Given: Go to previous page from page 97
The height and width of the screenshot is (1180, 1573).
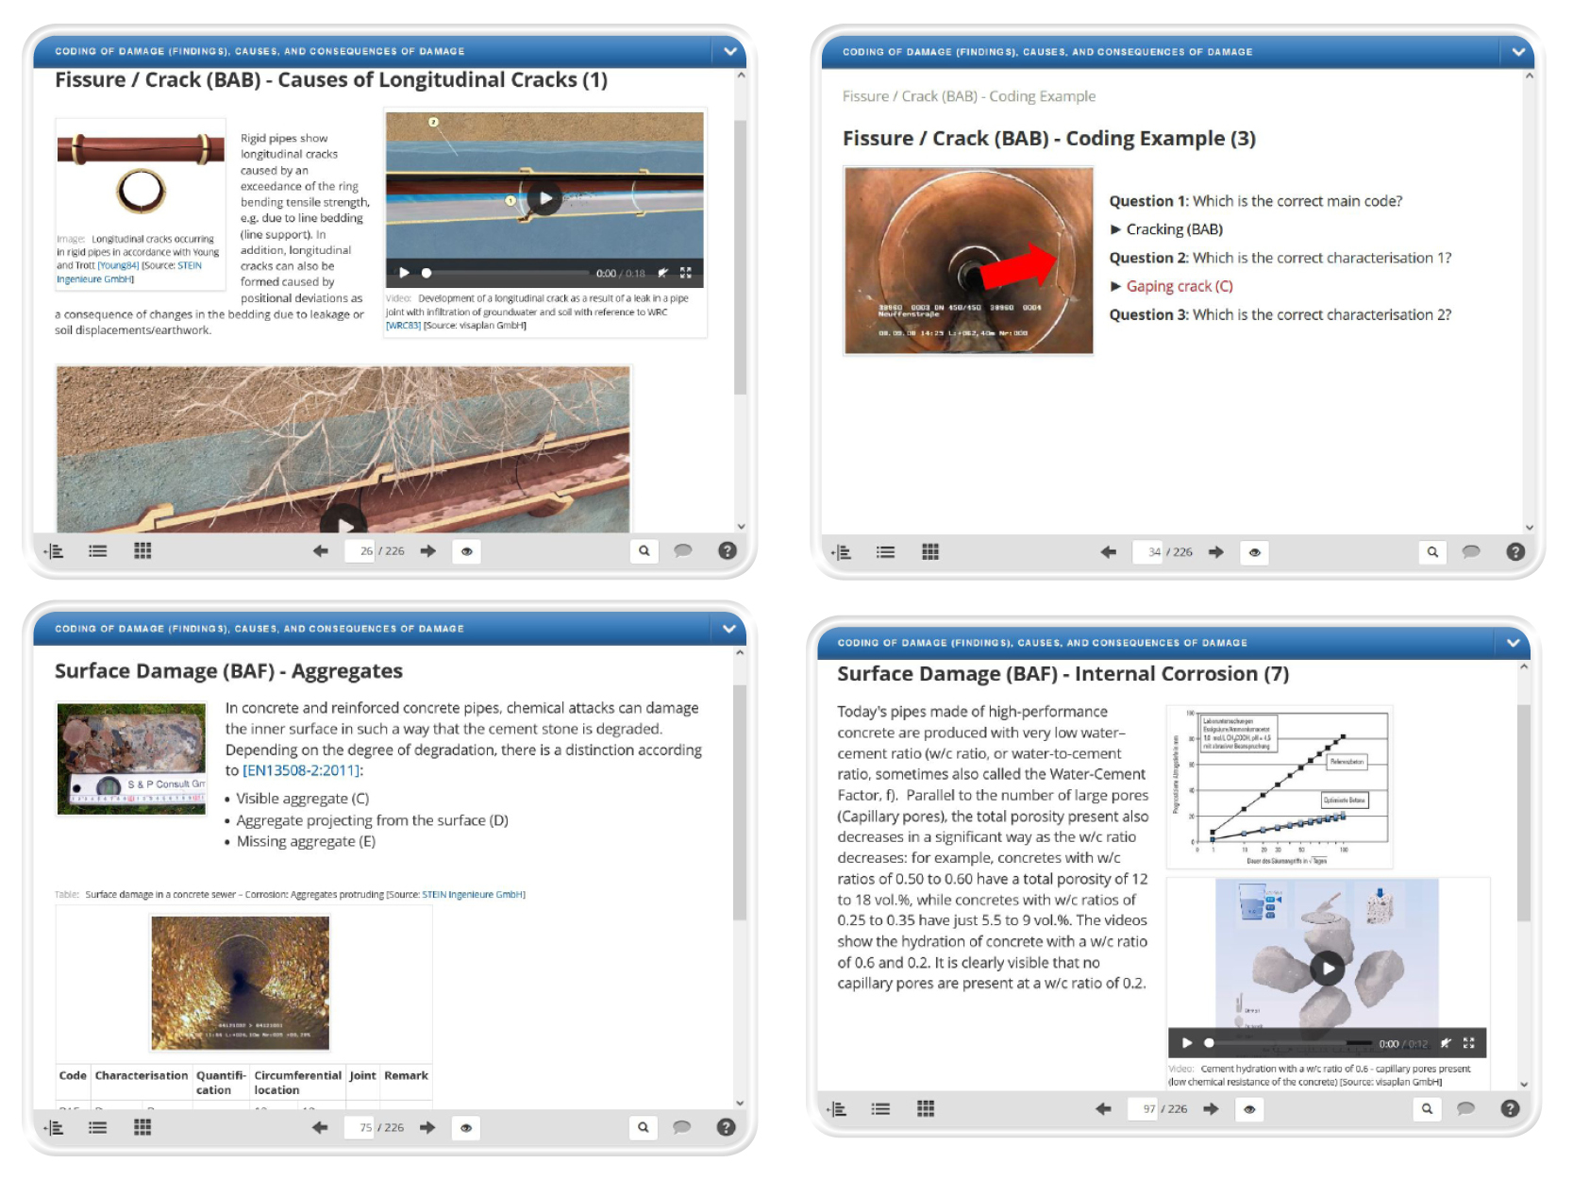Looking at the screenshot, I should 1103,1109.
